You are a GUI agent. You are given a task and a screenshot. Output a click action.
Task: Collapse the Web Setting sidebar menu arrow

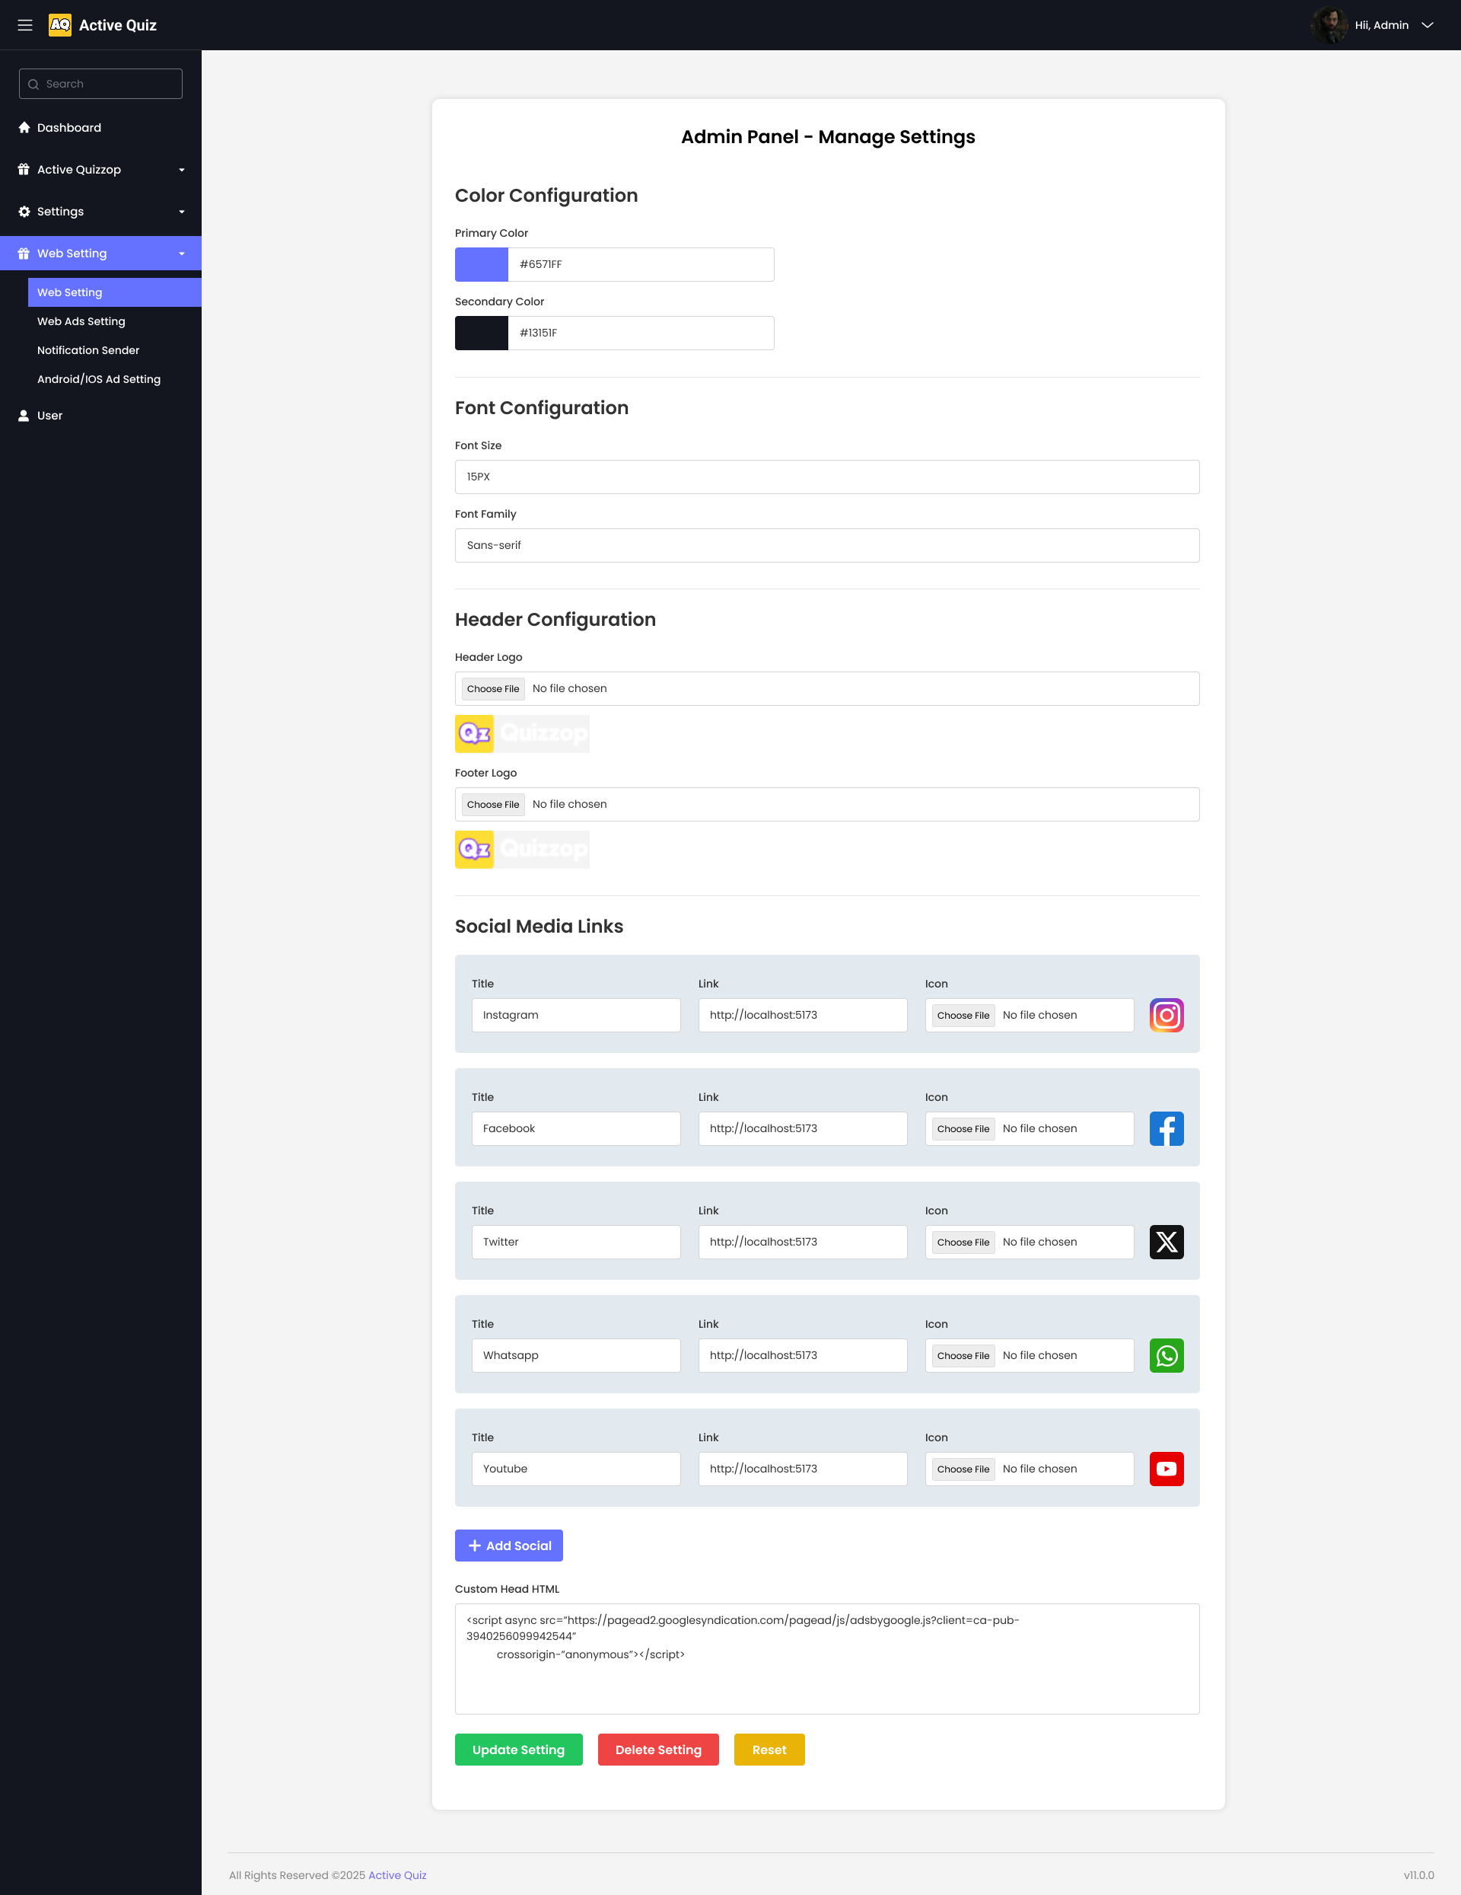(182, 254)
